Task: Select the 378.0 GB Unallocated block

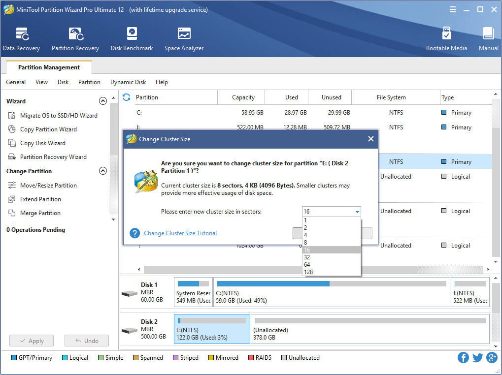Action: tap(370, 329)
